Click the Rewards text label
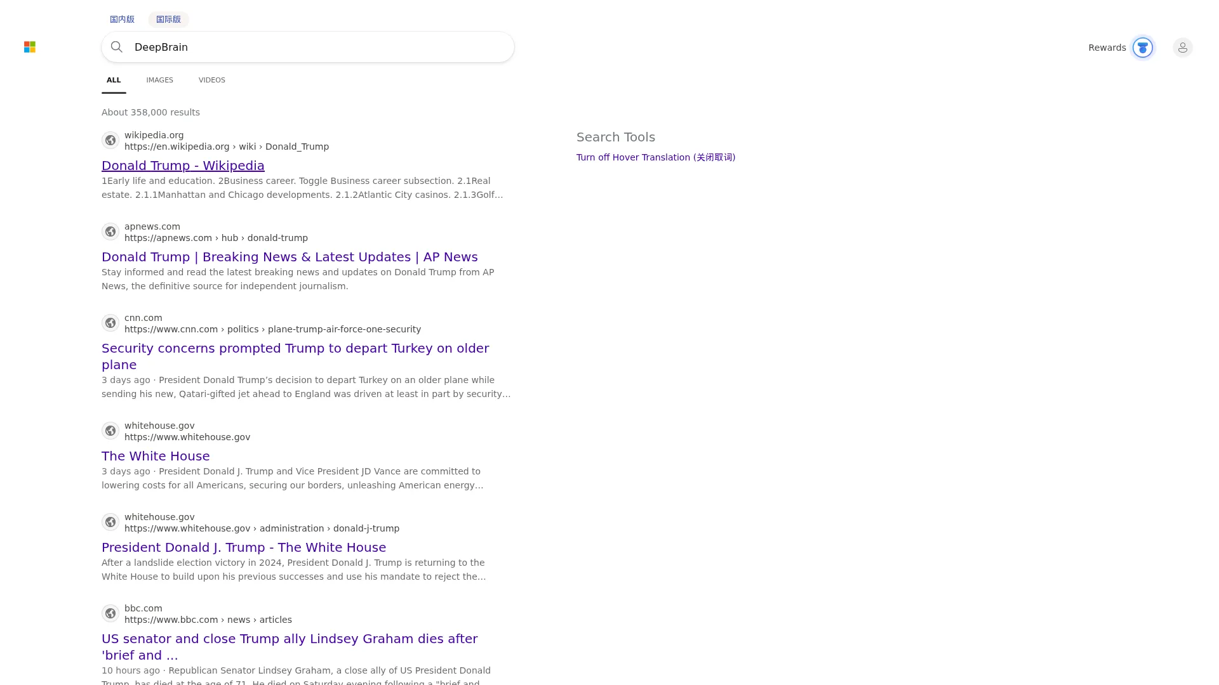The width and height of the screenshot is (1219, 685). (1107, 48)
